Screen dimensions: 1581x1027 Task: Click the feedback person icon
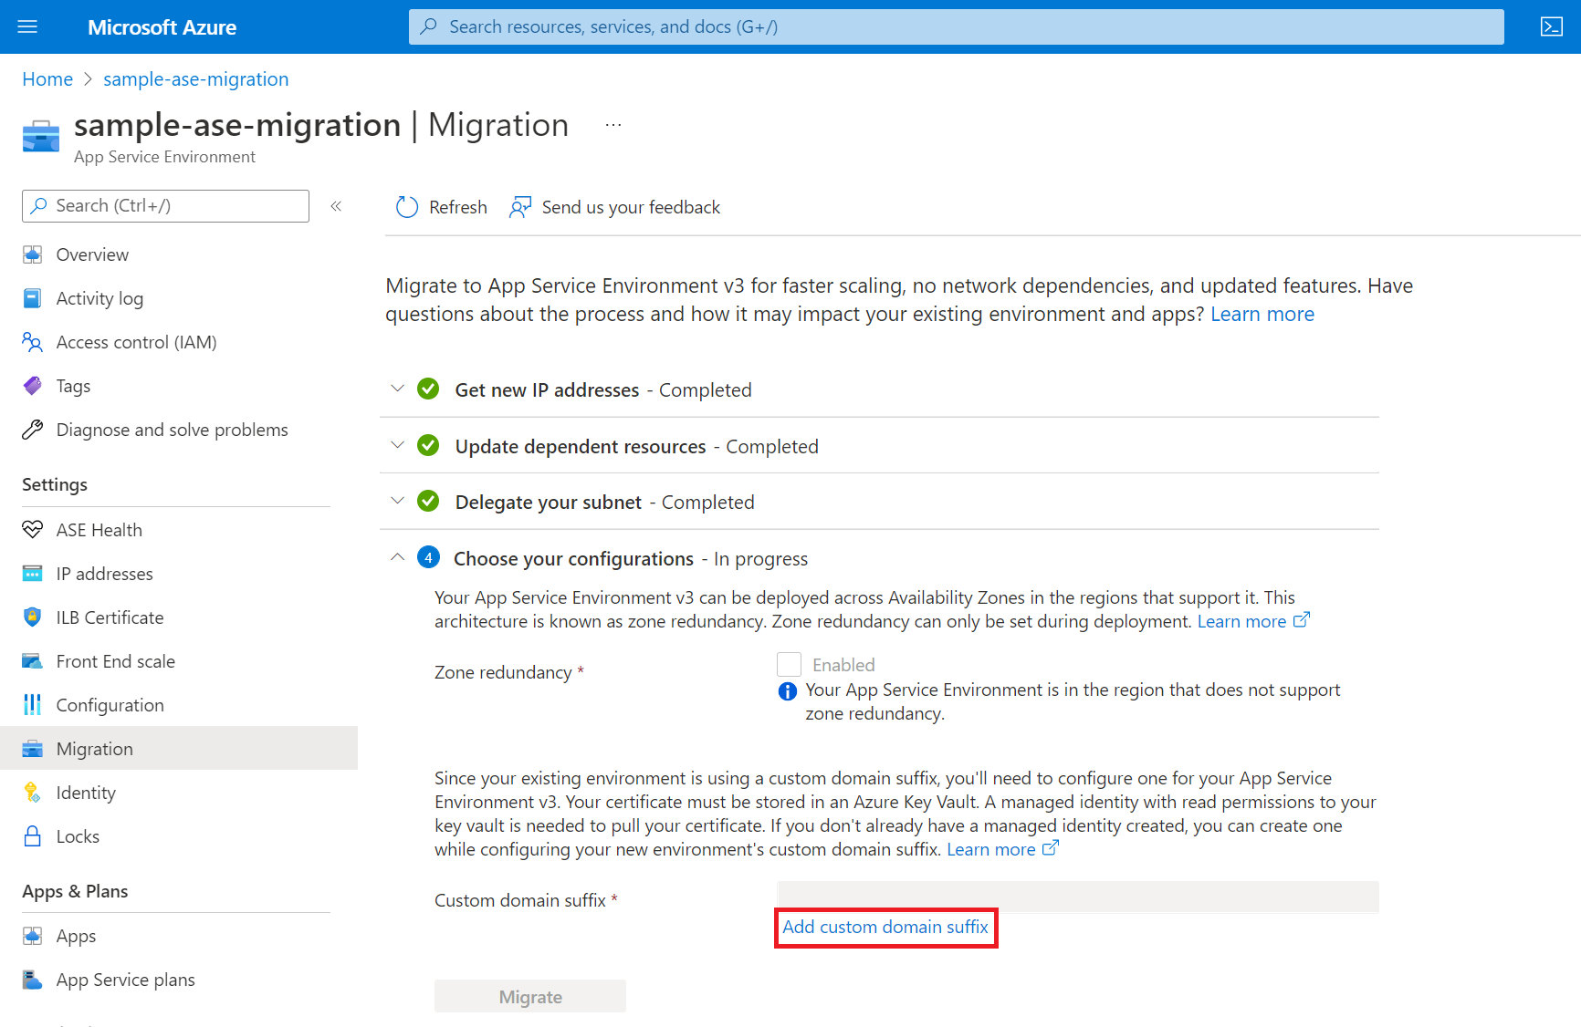[x=520, y=207]
